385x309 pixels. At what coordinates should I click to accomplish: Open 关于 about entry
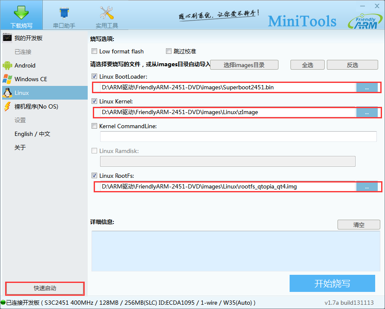pyautogui.click(x=20, y=147)
